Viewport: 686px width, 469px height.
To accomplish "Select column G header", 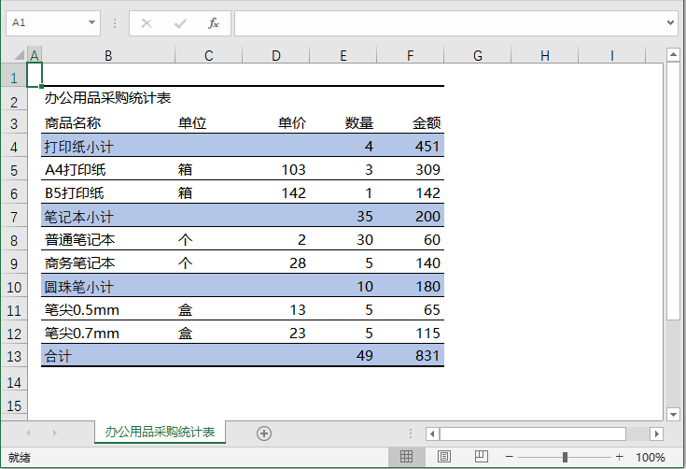I will pos(477,55).
